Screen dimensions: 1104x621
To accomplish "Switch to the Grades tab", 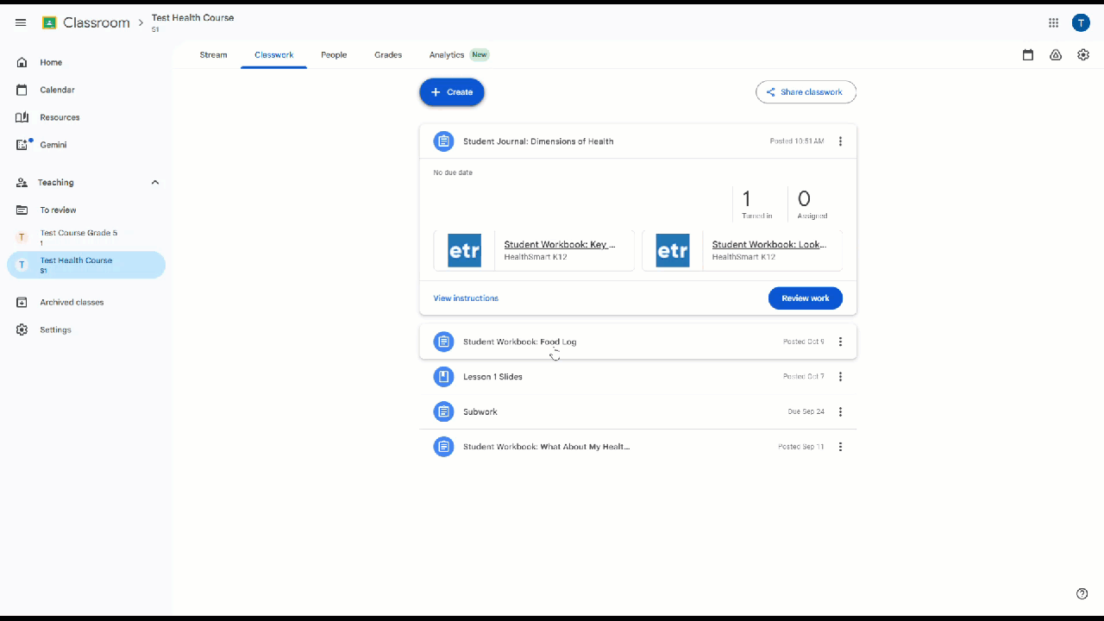I will pos(387,55).
